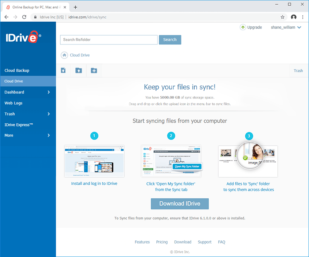309x257 pixels.
Task: Open the Web Logs section
Action: pos(14,103)
